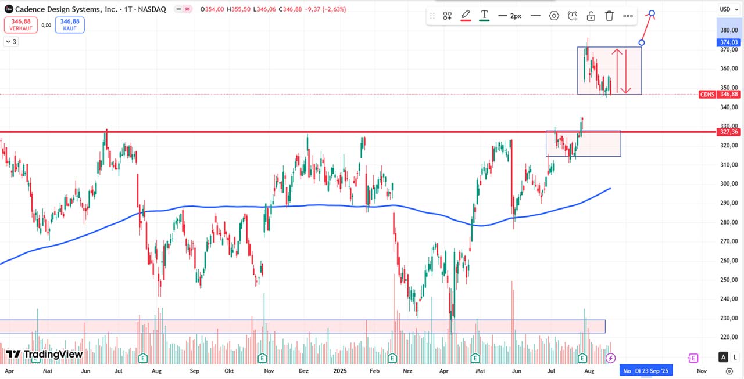The height and width of the screenshot is (379, 744).
Task: Open the more options three-dots menu
Action: tap(628, 16)
